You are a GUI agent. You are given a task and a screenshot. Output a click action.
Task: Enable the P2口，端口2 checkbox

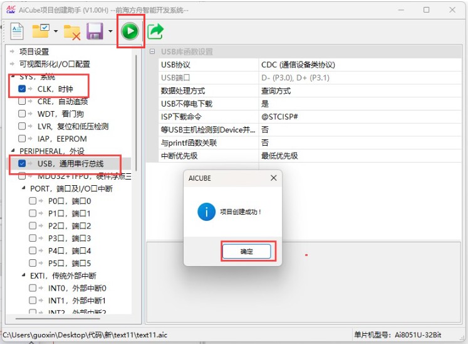[33, 226]
